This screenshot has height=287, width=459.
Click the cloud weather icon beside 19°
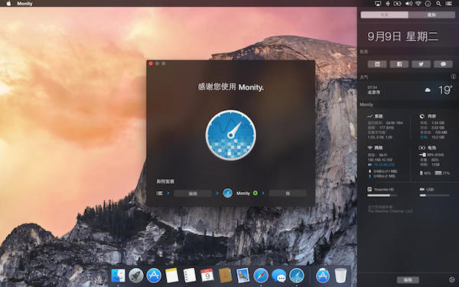point(428,90)
